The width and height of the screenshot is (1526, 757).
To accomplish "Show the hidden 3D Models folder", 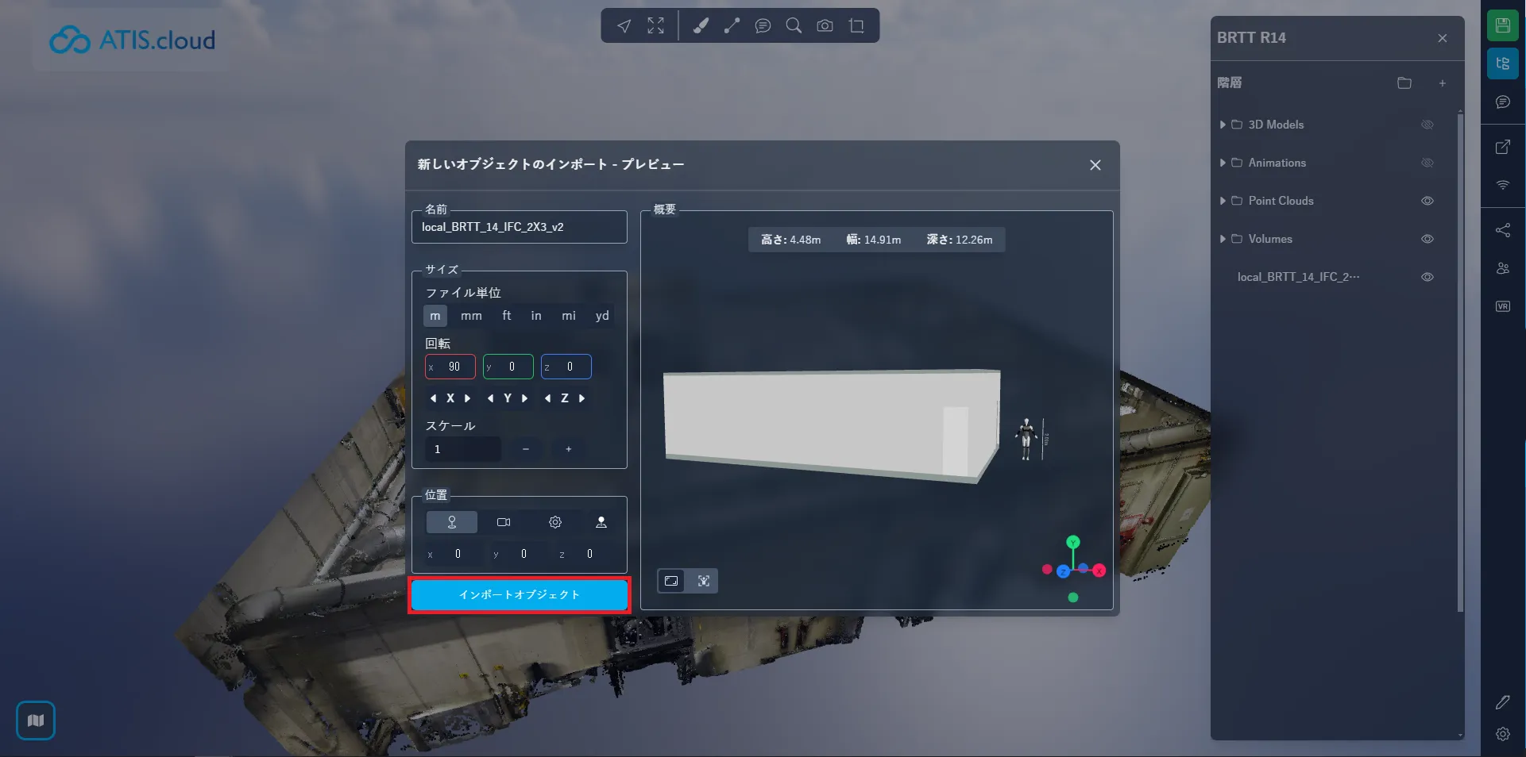I will (1427, 125).
